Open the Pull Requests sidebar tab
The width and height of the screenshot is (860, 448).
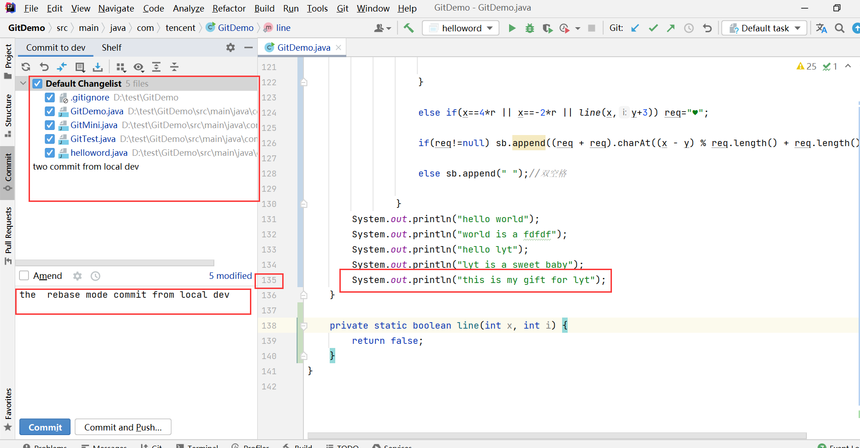(8, 236)
